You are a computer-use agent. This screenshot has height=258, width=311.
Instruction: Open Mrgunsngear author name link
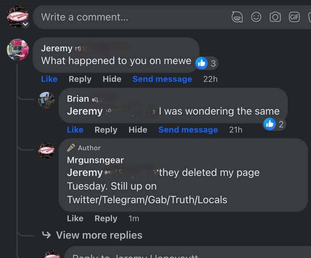[x=95, y=160]
